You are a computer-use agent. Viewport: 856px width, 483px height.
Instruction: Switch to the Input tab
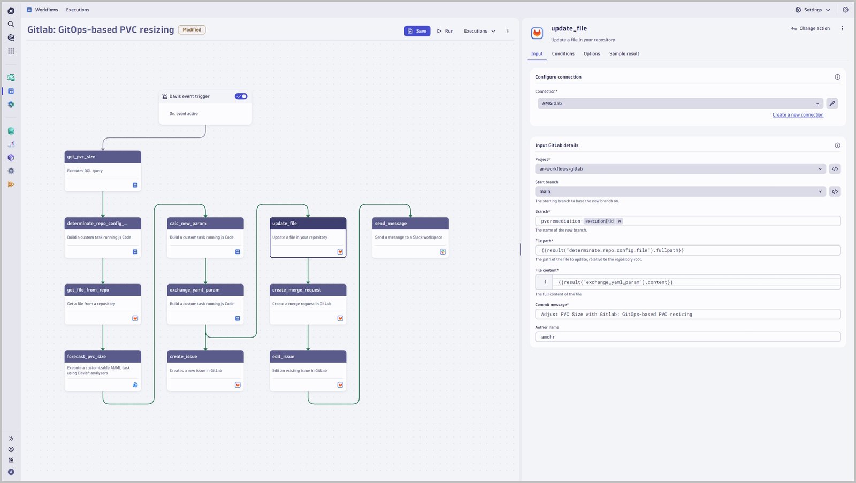(x=537, y=53)
